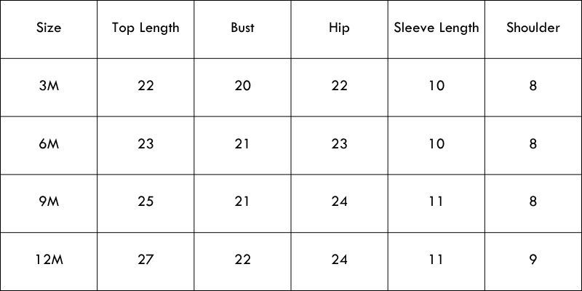Select the Hip column header
582x291 pixels.
339,28
